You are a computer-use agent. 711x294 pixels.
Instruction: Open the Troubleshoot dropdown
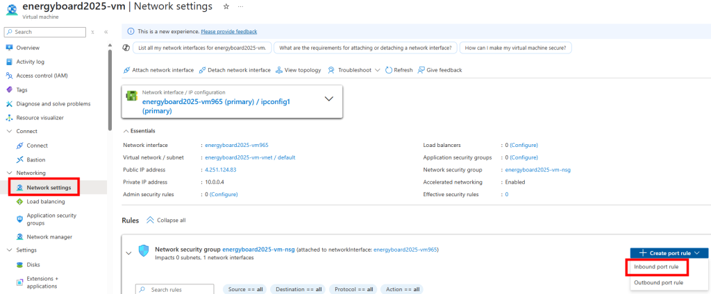point(353,70)
